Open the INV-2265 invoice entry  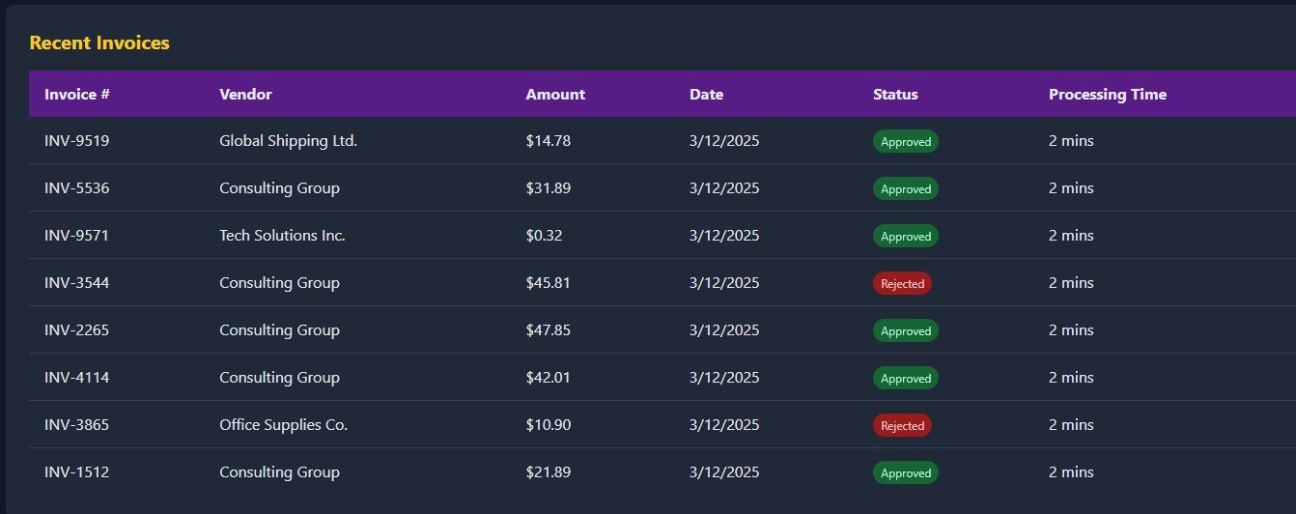77,330
